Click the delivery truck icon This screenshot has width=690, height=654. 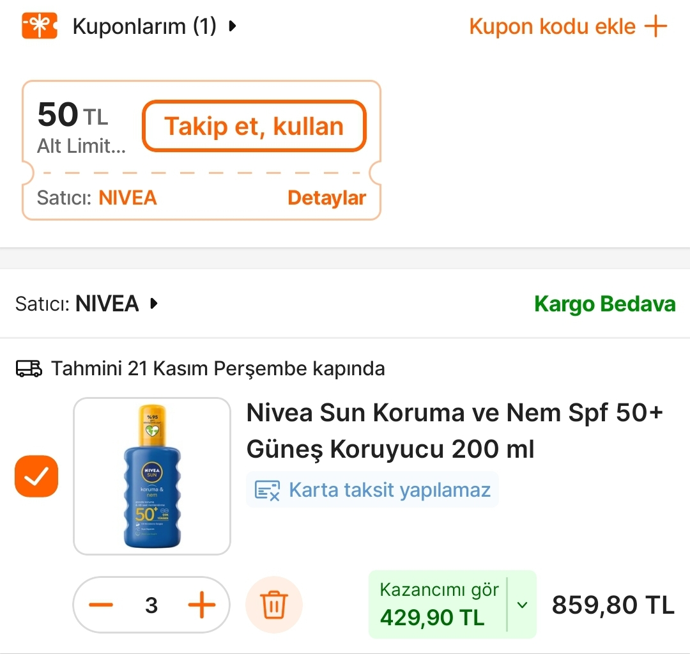pyautogui.click(x=29, y=368)
